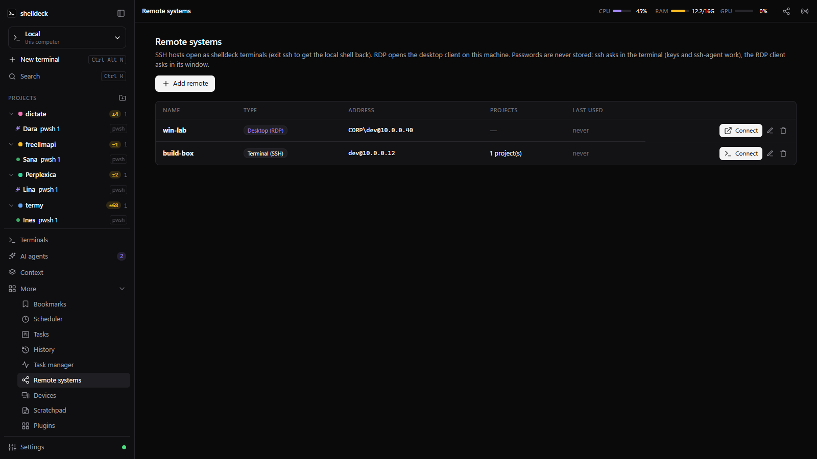Click the broadcast icon in top bar
The width and height of the screenshot is (817, 459).
805,11
